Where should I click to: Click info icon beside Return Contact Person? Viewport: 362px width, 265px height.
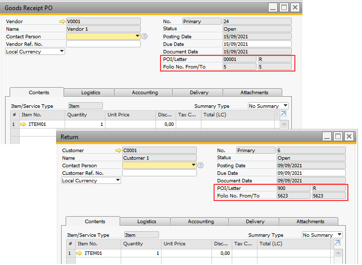point(200,165)
